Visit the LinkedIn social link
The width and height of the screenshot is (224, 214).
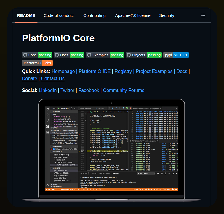(48, 91)
